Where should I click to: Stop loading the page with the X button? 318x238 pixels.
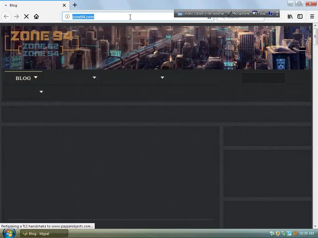click(x=26, y=17)
